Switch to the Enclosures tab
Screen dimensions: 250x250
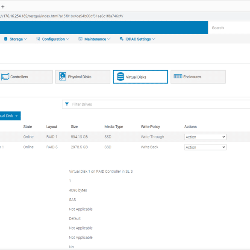198,76
